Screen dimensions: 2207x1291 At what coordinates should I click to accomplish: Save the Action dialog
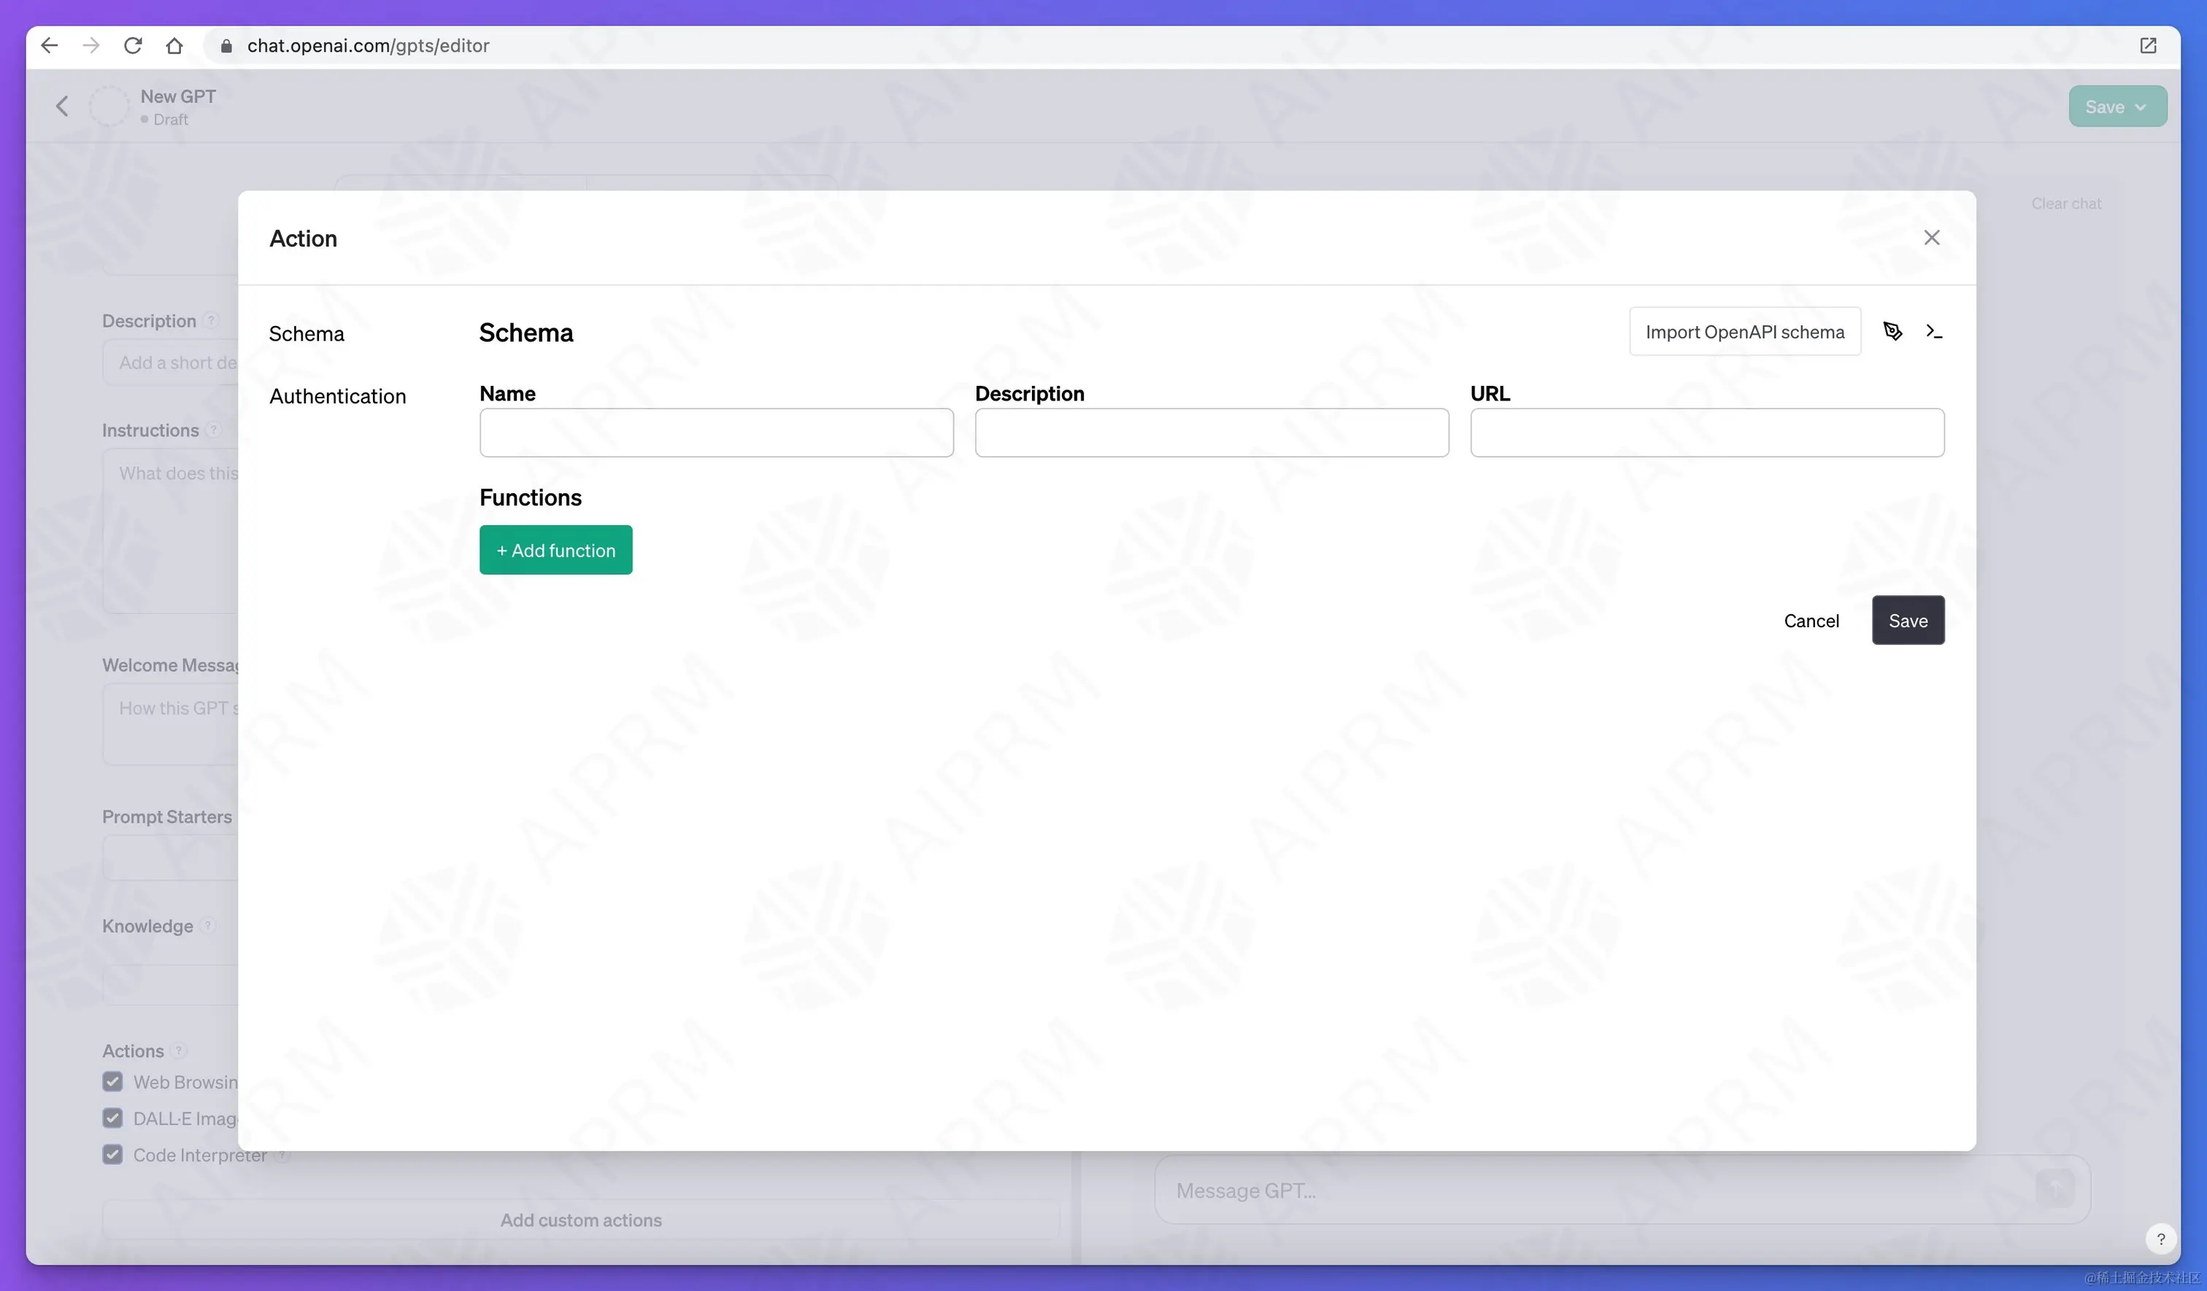(1908, 621)
